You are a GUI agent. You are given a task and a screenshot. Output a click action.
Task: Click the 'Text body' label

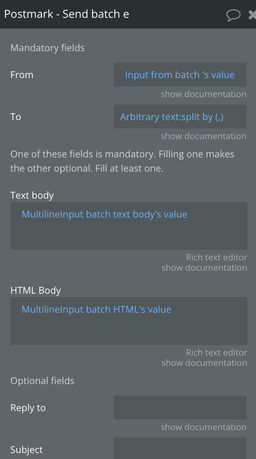32,195
